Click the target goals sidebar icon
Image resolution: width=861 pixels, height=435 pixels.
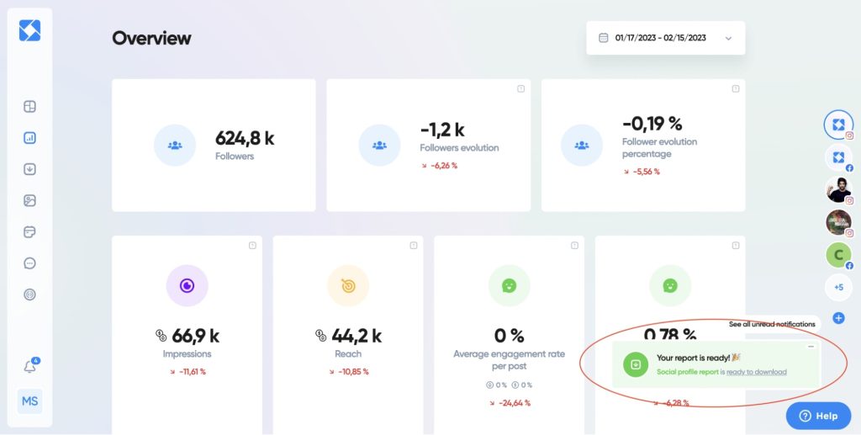29,294
